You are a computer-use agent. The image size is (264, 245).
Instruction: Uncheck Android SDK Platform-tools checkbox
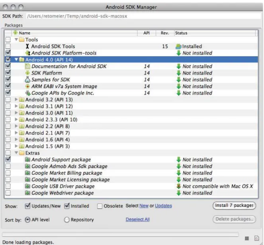8,53
